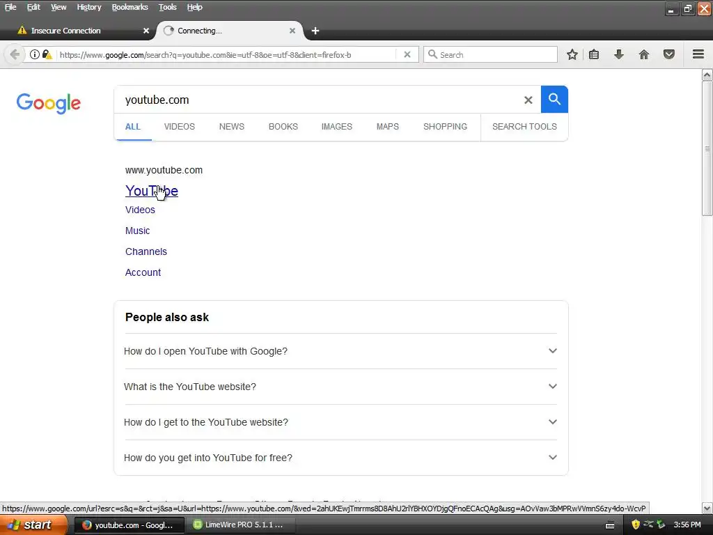This screenshot has height=535, width=713.
Task: Expand How do I get to YouTube website
Action: click(340, 422)
